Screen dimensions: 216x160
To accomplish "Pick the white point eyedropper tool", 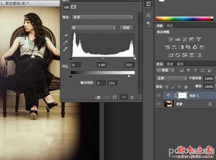I will click(x=66, y=48).
